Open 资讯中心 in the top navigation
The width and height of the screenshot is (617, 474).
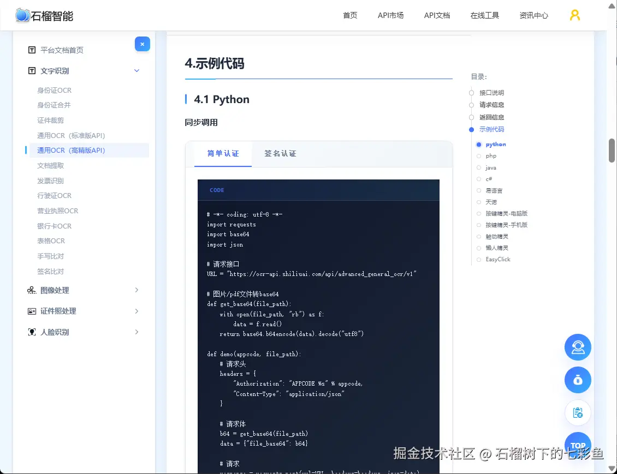[533, 15]
